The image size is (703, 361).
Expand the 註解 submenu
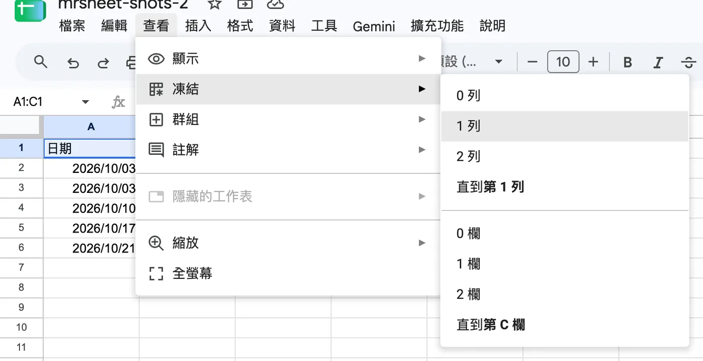point(288,150)
